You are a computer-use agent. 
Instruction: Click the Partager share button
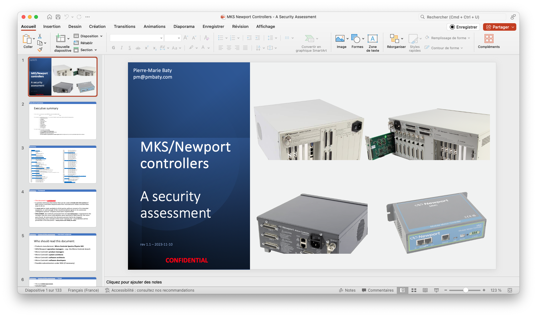pos(499,27)
